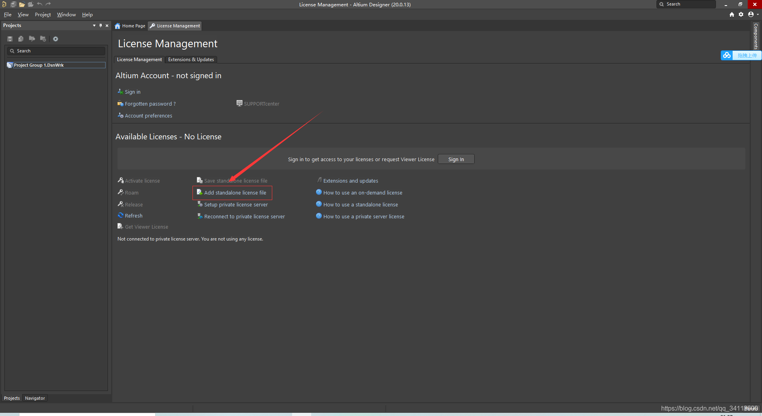Screen dimensions: 762x416
Task: Redo the action via arrow icon
Action: click(x=48, y=4)
